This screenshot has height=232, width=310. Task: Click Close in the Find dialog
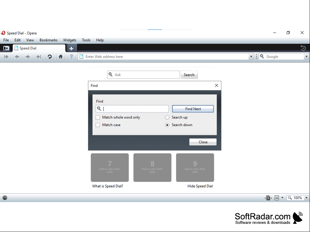pyautogui.click(x=203, y=142)
